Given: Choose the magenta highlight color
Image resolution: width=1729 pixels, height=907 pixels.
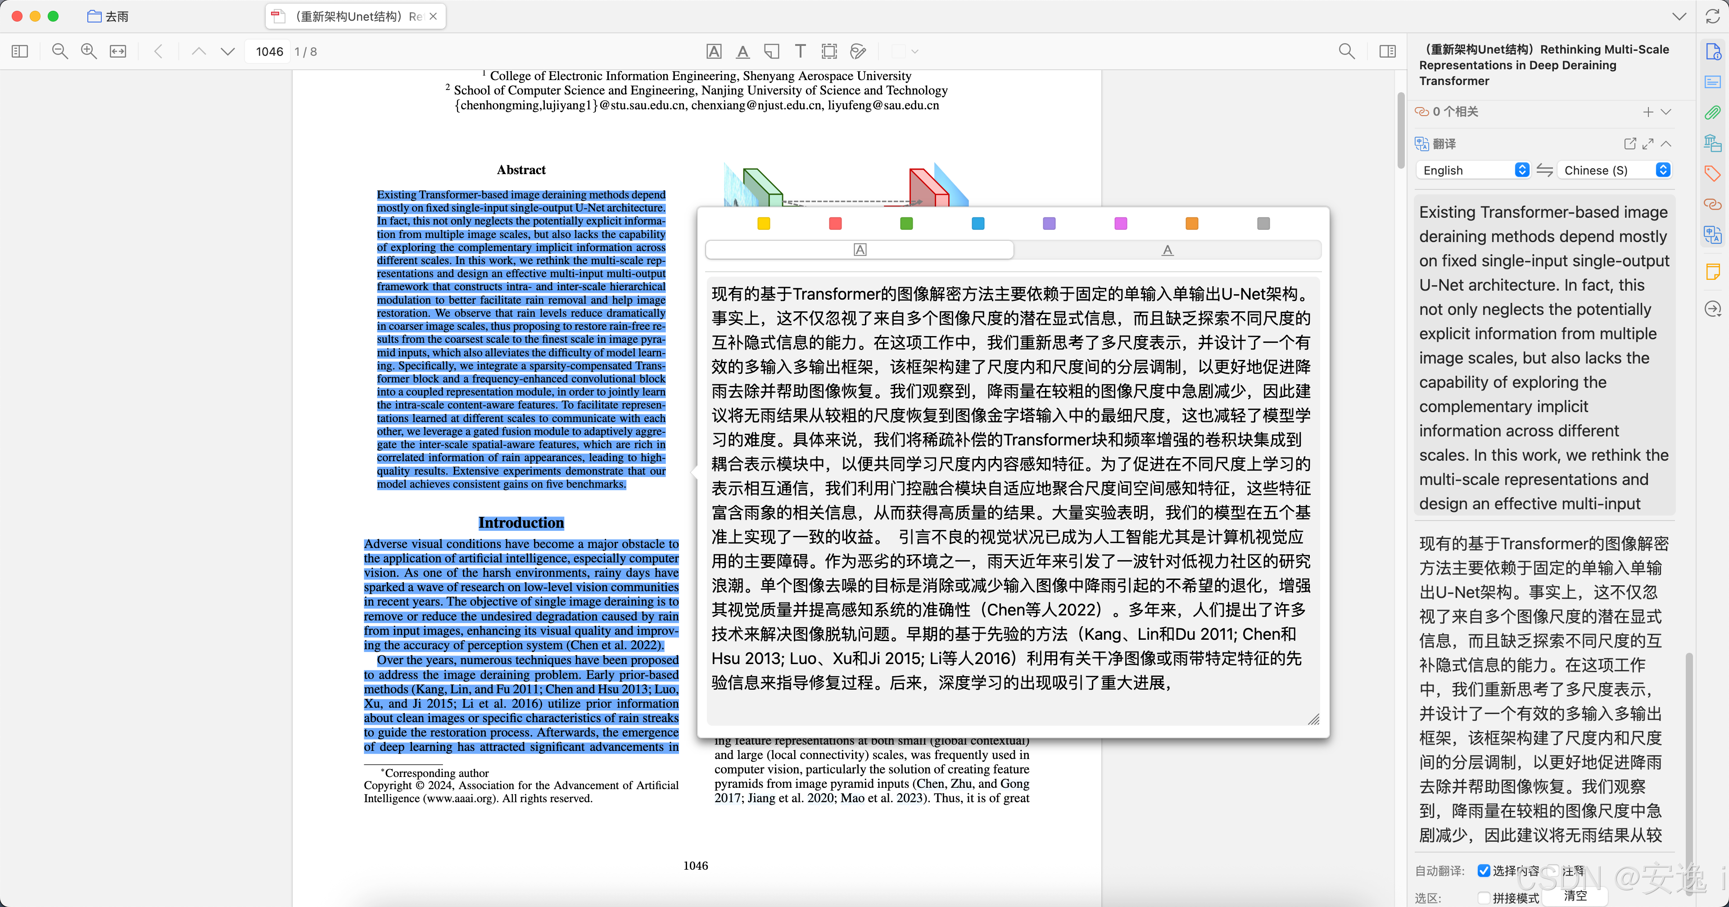Looking at the screenshot, I should click(x=1120, y=224).
